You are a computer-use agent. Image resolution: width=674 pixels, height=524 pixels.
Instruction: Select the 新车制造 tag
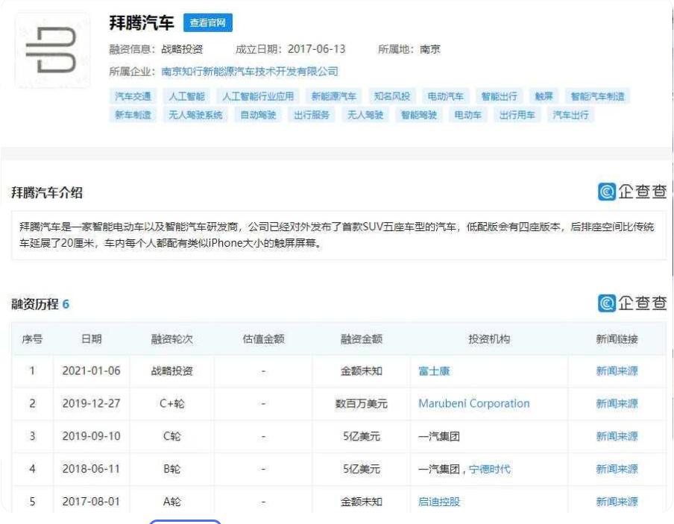(133, 115)
